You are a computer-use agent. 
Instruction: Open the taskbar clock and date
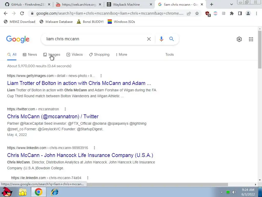[x=248, y=192]
